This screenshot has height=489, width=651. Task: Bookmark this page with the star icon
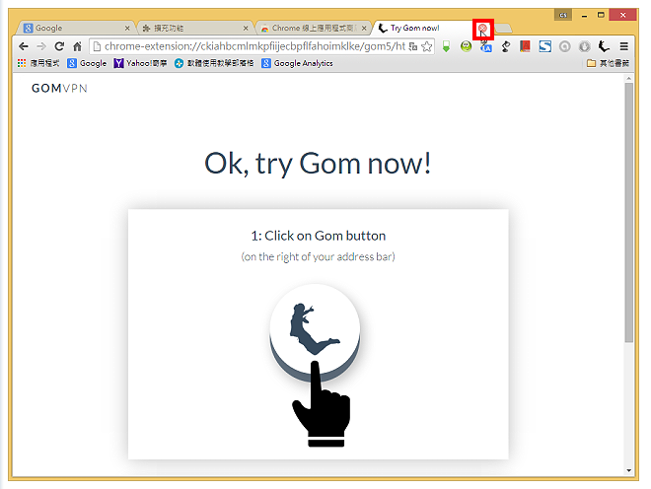[427, 46]
